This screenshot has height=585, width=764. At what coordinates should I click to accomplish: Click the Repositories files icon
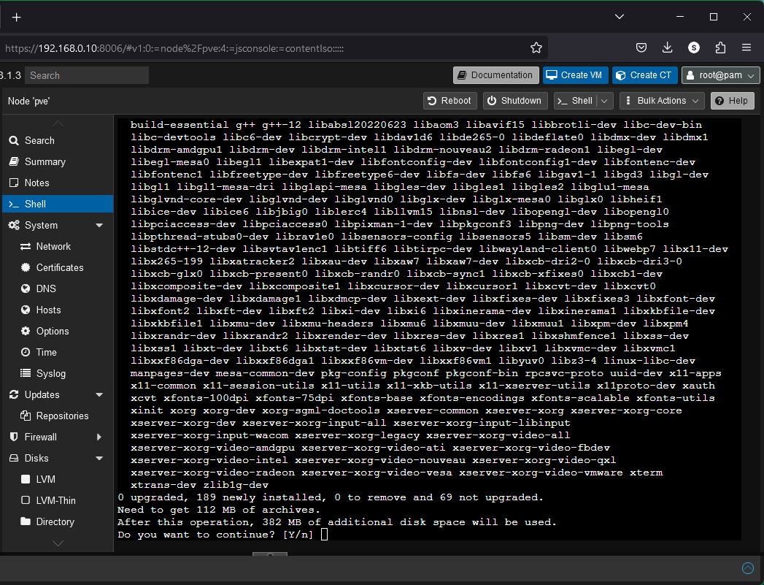click(x=26, y=416)
